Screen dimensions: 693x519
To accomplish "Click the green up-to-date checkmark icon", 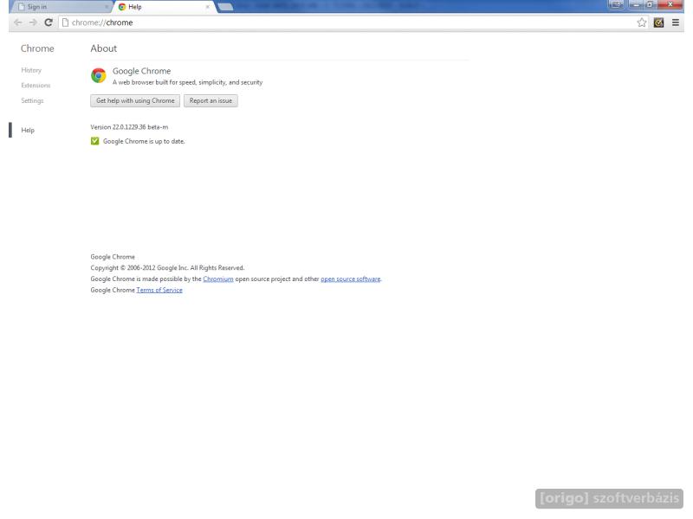I will 95,141.
